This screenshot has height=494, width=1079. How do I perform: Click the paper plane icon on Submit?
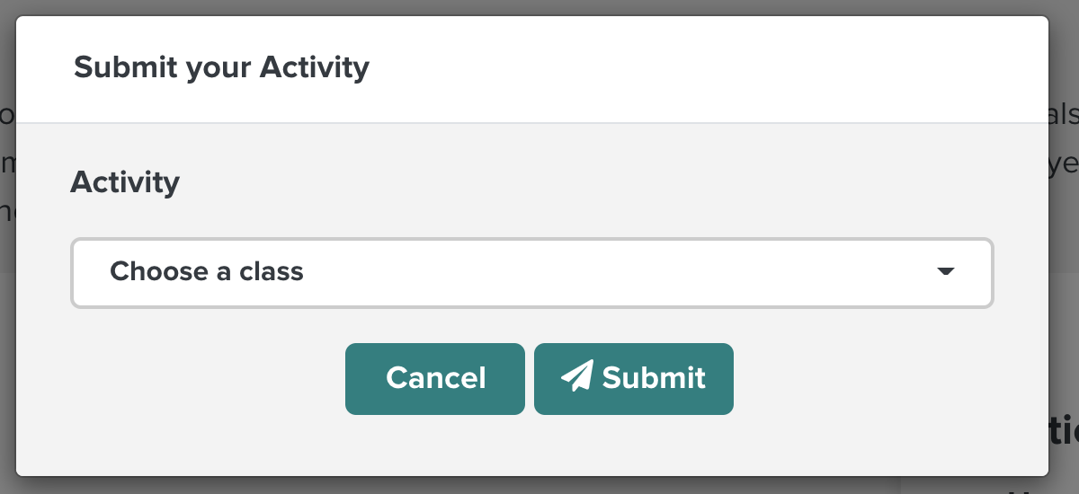(x=577, y=375)
